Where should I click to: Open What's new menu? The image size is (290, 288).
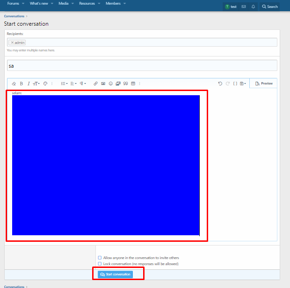coord(39,3)
